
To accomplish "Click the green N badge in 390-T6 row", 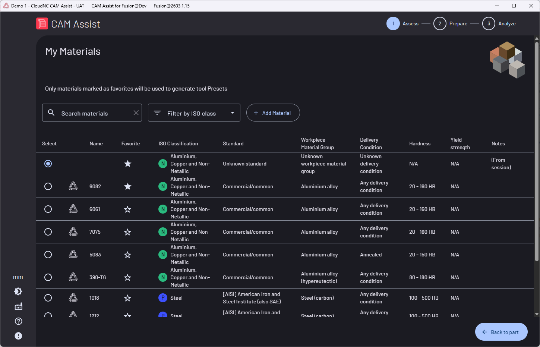I will 163,277.
